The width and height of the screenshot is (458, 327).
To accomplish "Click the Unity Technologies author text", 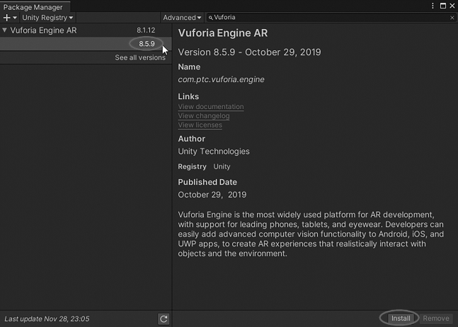I will [x=214, y=151].
